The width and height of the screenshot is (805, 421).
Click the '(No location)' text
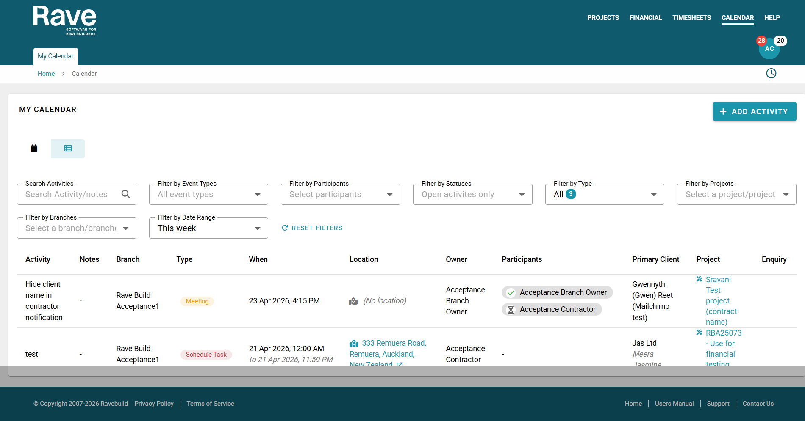tap(385, 301)
